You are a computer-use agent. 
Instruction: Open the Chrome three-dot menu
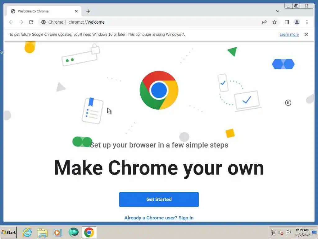[x=307, y=22]
